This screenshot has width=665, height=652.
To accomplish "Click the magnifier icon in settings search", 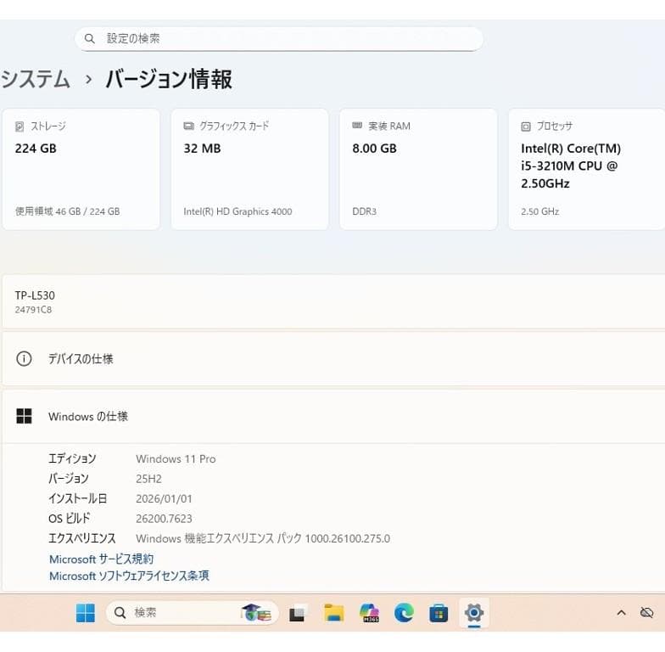I will click(90, 39).
